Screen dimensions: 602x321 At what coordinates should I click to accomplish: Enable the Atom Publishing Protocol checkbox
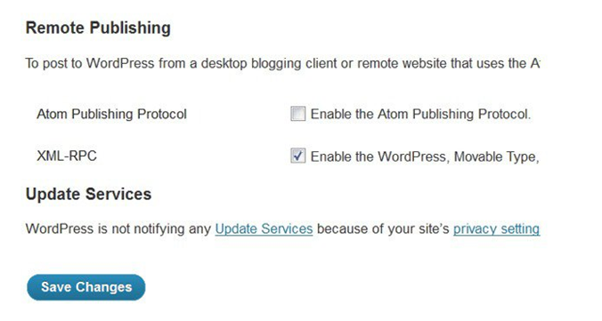(x=298, y=114)
